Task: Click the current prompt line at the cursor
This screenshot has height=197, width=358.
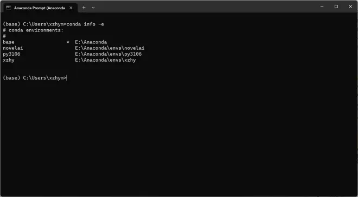Action: pyautogui.click(x=35, y=78)
